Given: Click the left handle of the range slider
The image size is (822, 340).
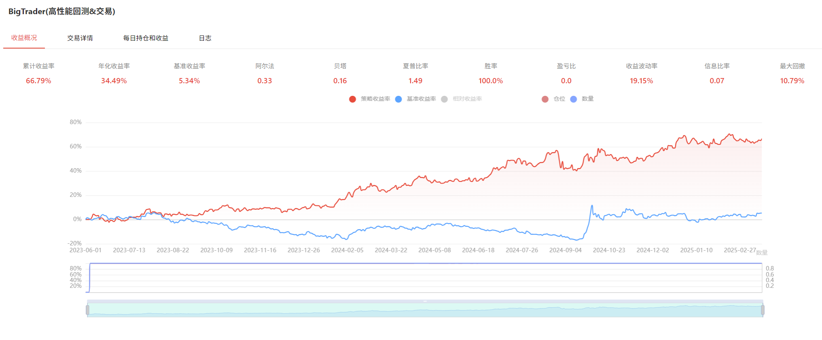Looking at the screenshot, I should (x=87, y=310).
